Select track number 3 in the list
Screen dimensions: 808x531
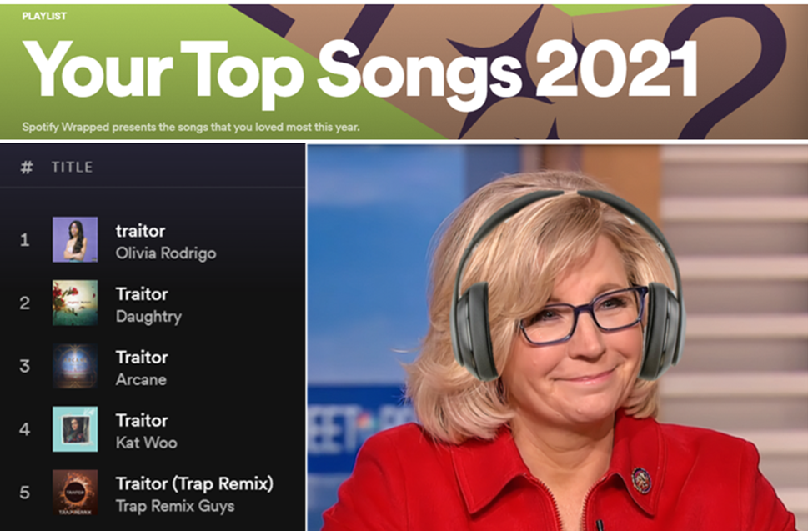pyautogui.click(x=24, y=366)
